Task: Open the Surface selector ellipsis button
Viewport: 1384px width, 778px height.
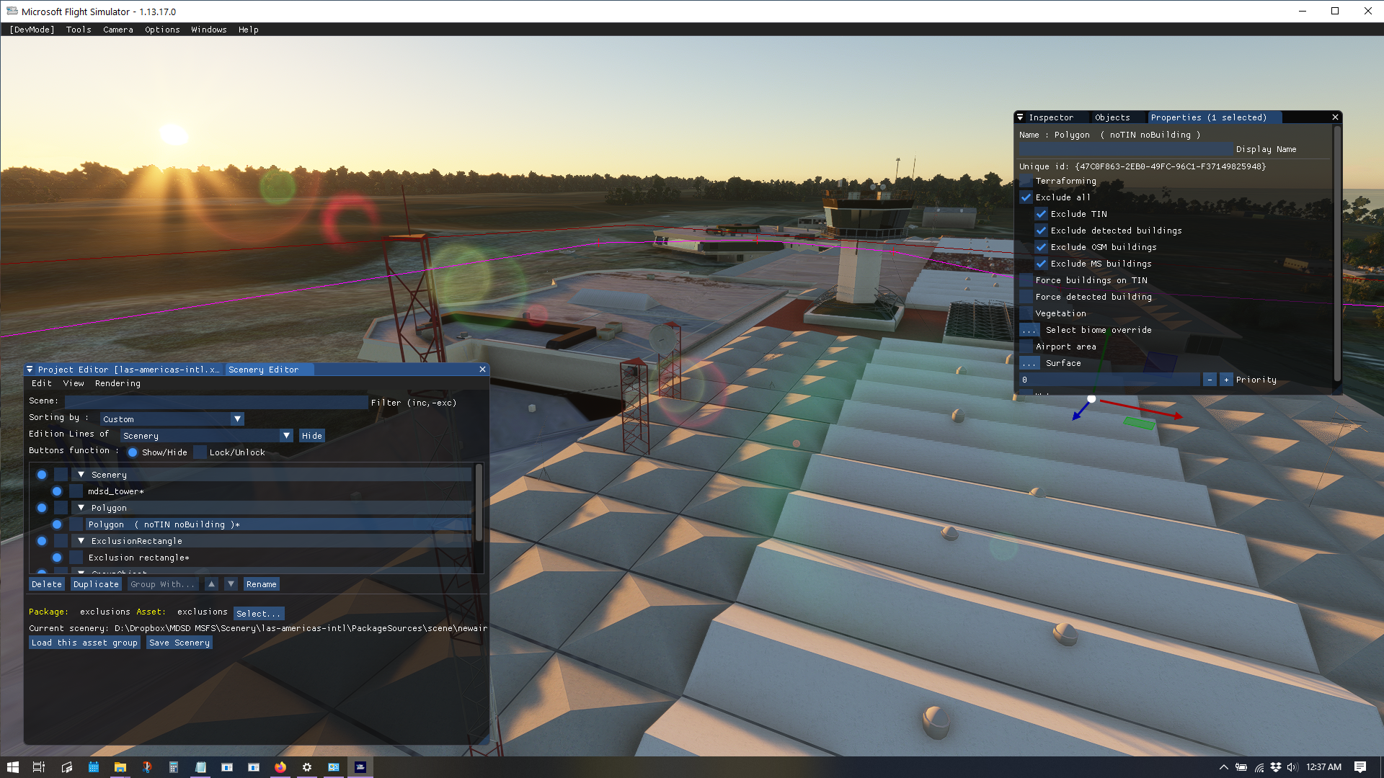Action: pos(1029,363)
